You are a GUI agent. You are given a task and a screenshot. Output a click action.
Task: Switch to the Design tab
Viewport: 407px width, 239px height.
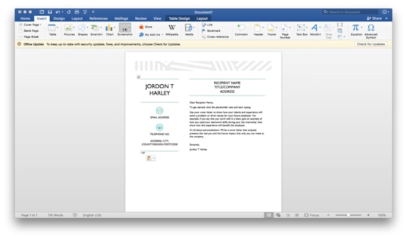point(59,19)
